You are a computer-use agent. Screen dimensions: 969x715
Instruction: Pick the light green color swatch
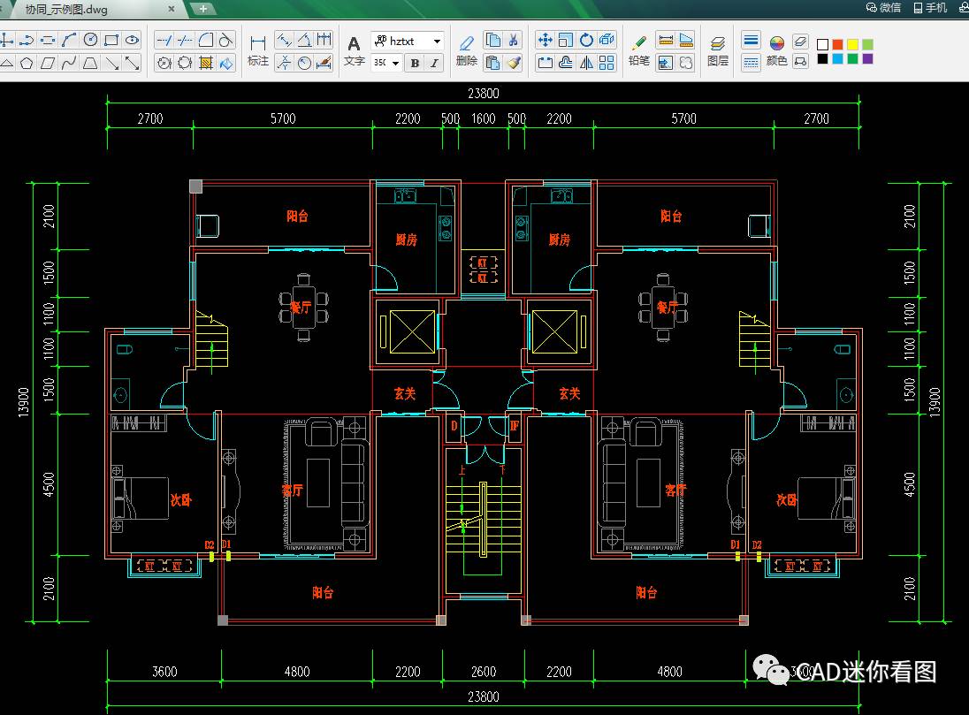point(867,44)
